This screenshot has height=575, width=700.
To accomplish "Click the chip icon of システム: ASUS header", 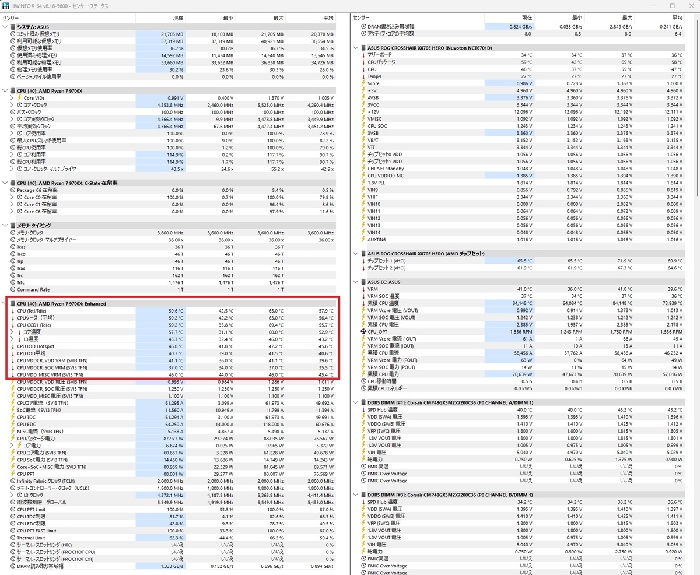I will pyautogui.click(x=13, y=27).
